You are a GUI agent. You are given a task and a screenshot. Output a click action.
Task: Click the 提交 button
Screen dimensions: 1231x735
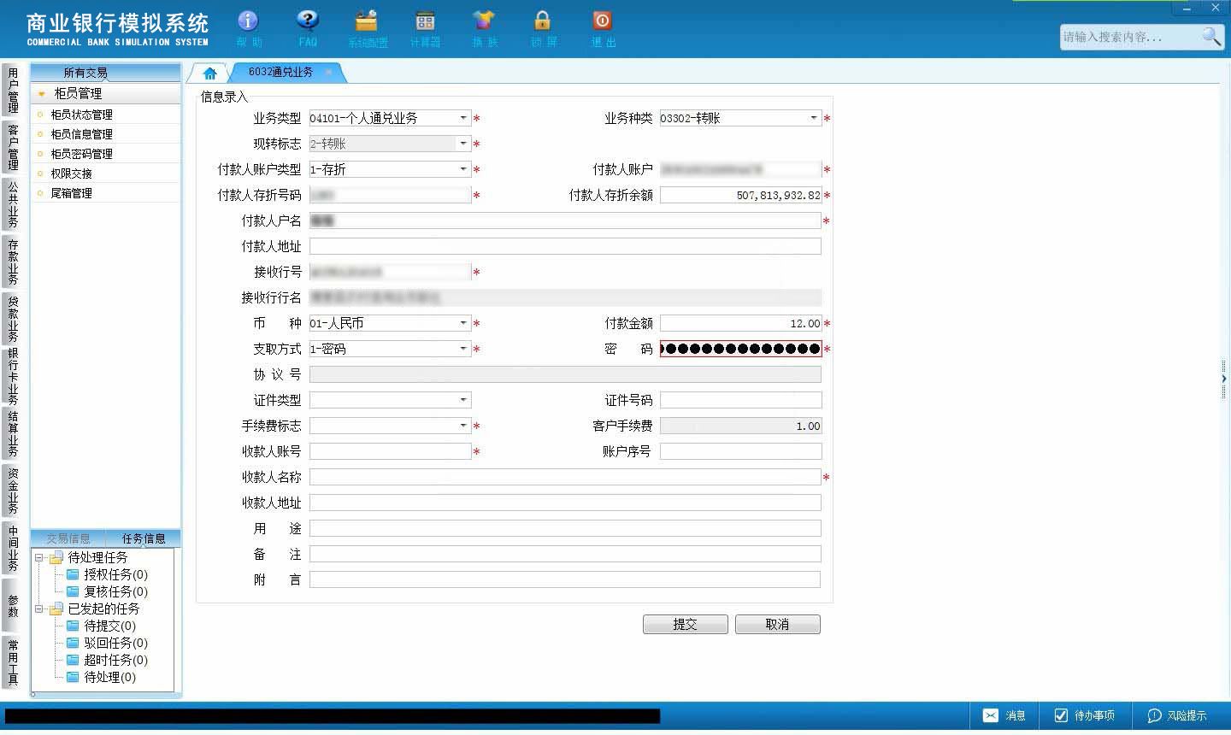tap(686, 624)
